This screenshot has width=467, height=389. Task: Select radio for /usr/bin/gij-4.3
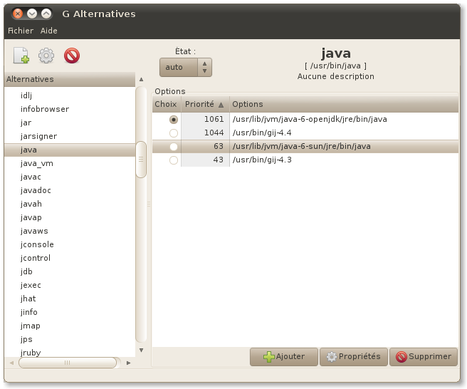tap(174, 160)
